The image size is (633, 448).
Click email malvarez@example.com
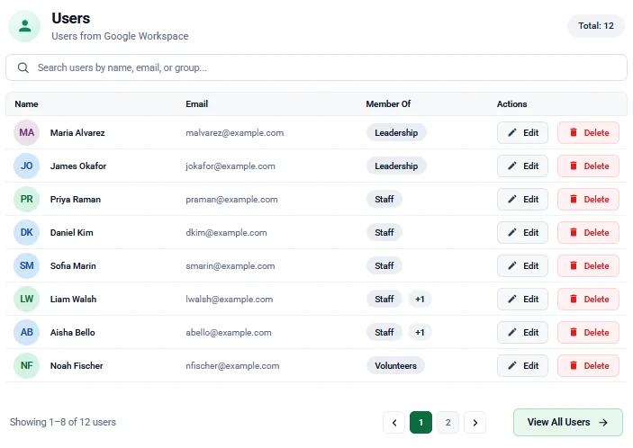[234, 132]
